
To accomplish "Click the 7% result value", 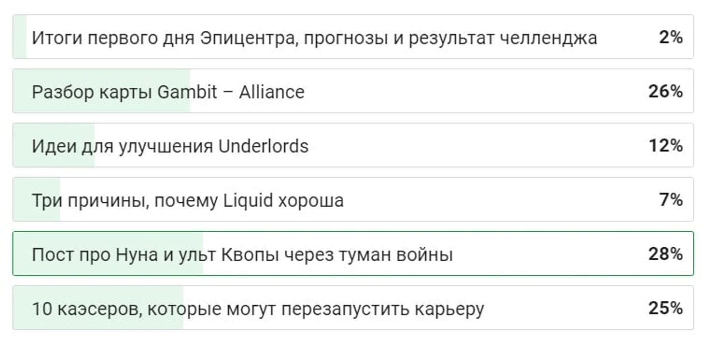I will (x=671, y=200).
